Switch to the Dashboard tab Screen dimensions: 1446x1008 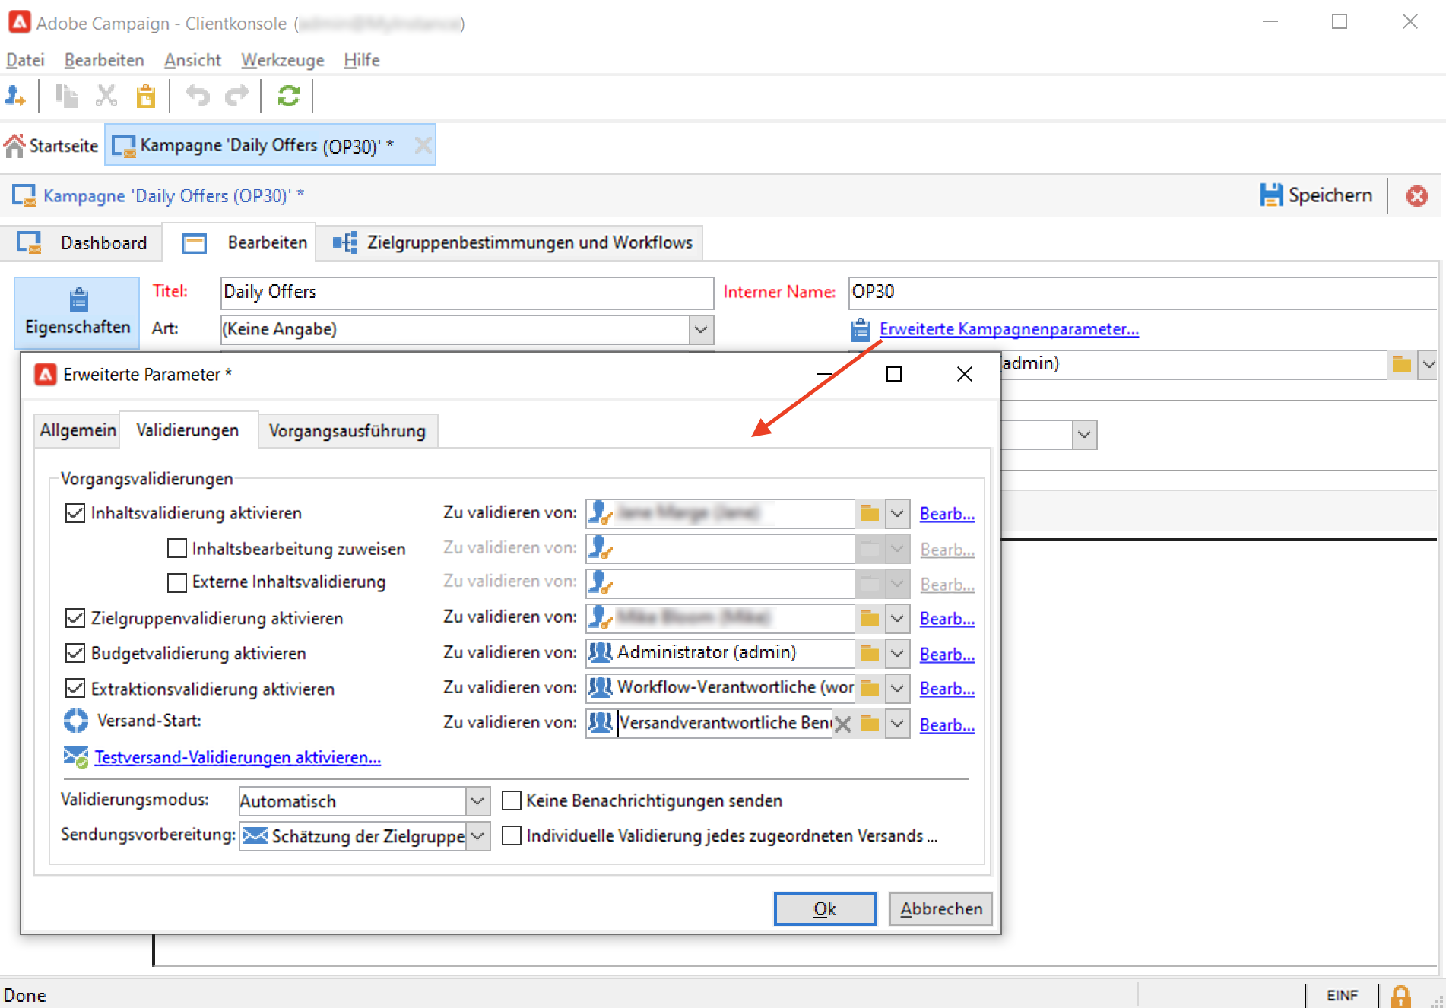(x=82, y=242)
